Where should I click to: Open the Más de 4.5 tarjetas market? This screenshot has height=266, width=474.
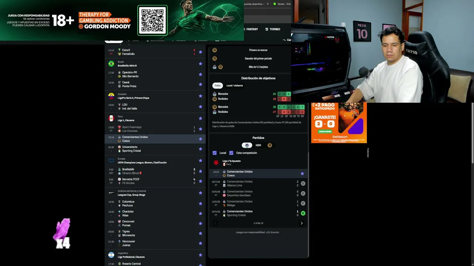pyautogui.click(x=258, y=67)
